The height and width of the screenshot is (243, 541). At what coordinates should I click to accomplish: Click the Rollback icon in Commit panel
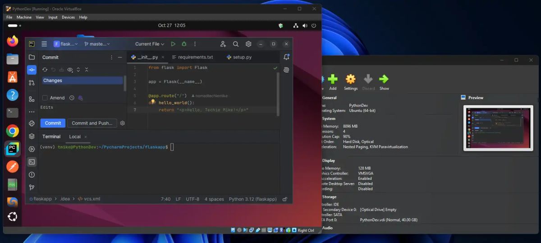(53, 69)
